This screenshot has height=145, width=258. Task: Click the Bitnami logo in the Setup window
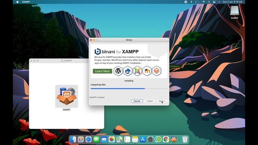tap(98, 52)
